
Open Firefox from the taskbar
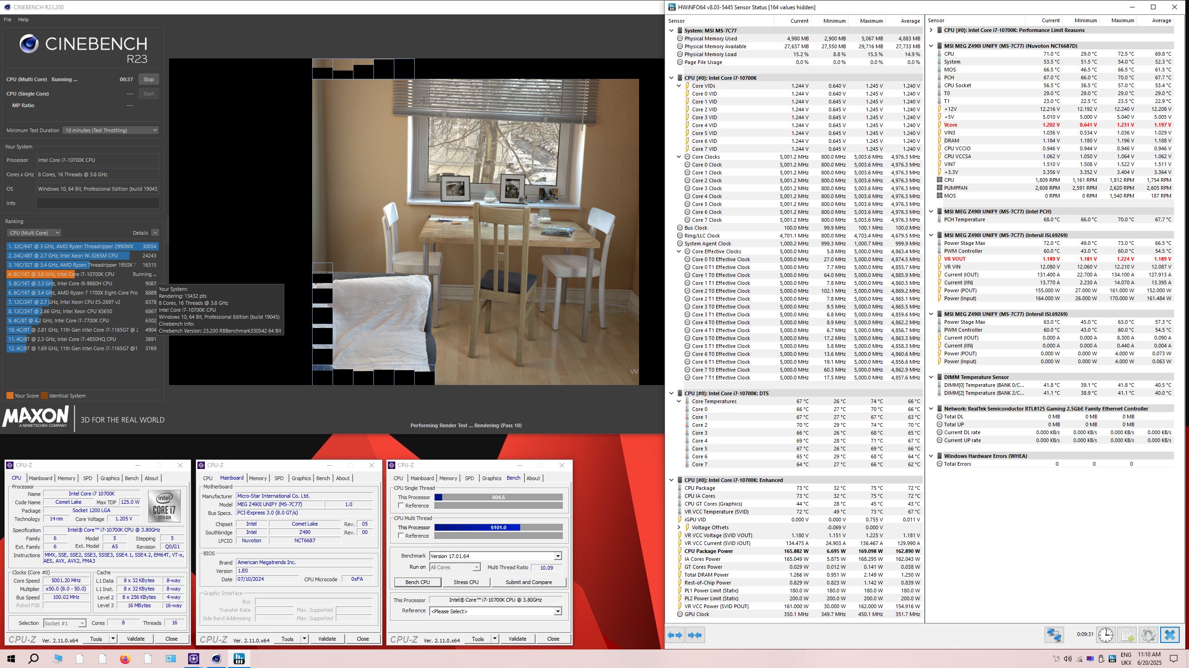point(125,659)
